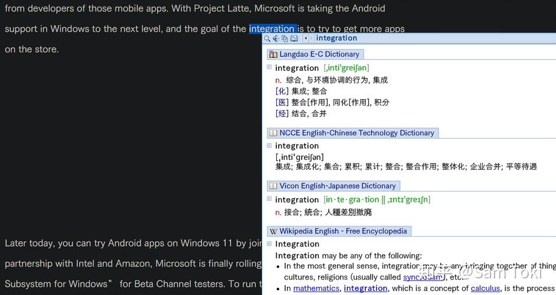Image resolution: width=556 pixels, height=295 pixels.
Task: Click the NCCE phonetic [ˌinti'greiʃən] in black
Action: tap(300, 157)
